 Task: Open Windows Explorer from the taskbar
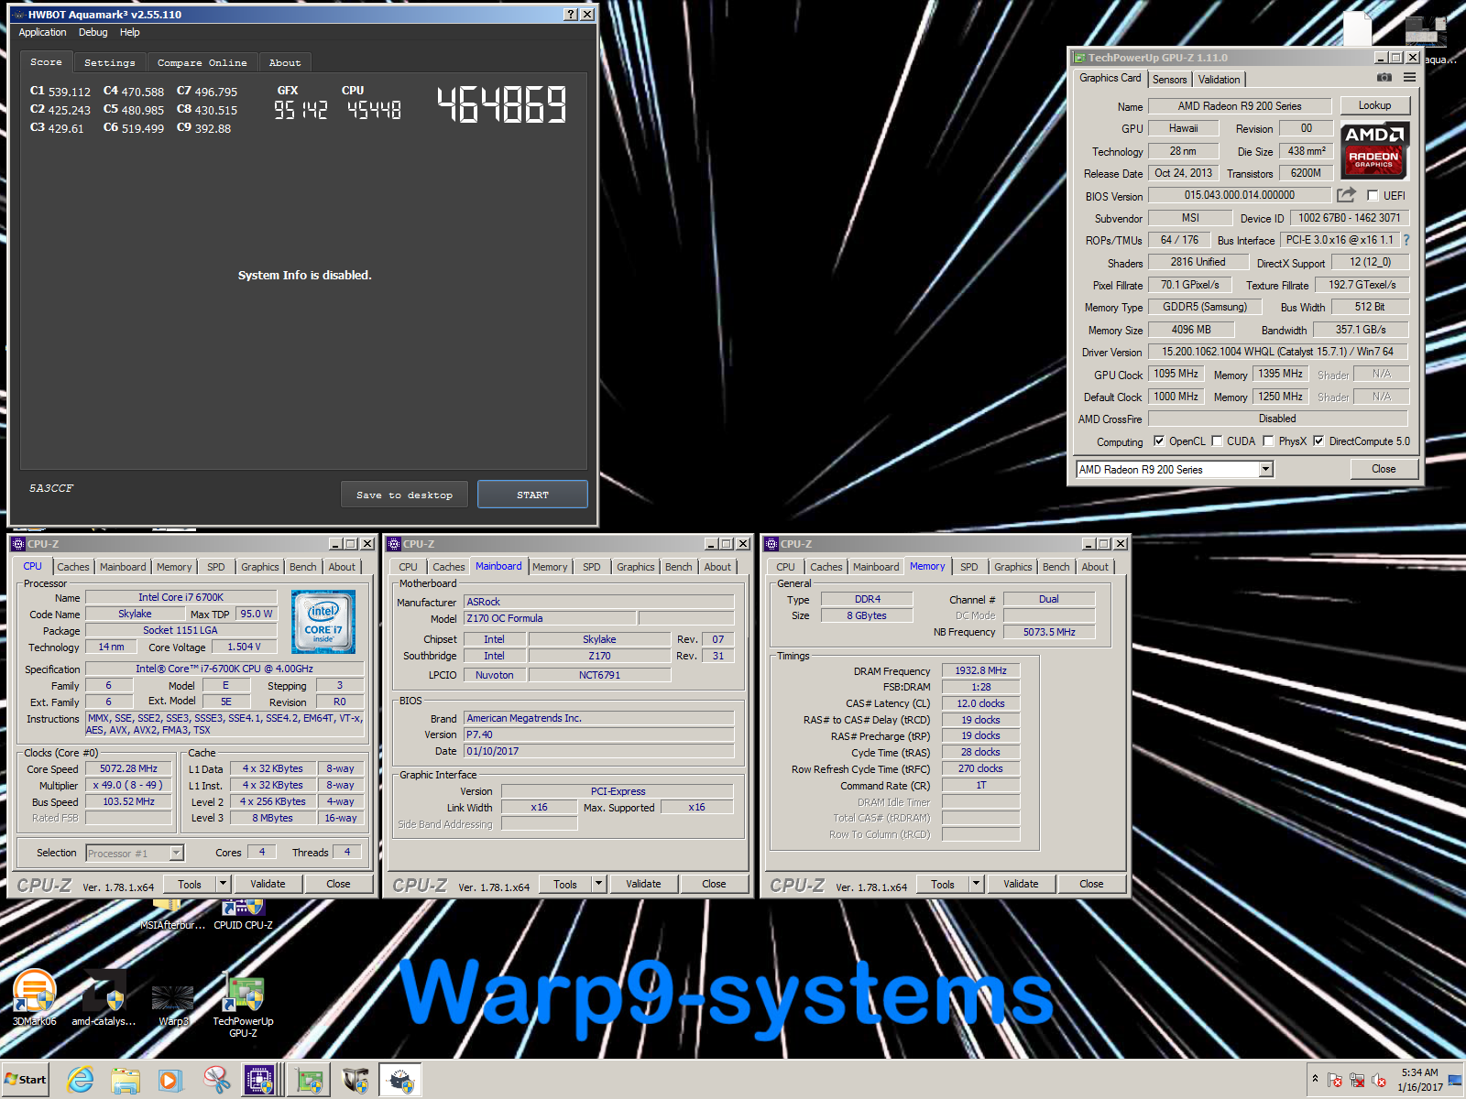coord(126,1081)
